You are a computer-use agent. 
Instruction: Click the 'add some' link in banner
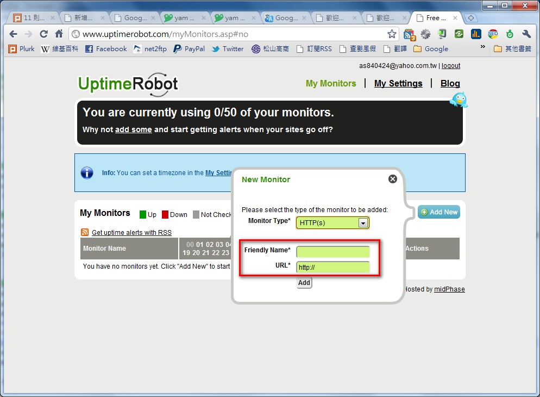(x=133, y=129)
